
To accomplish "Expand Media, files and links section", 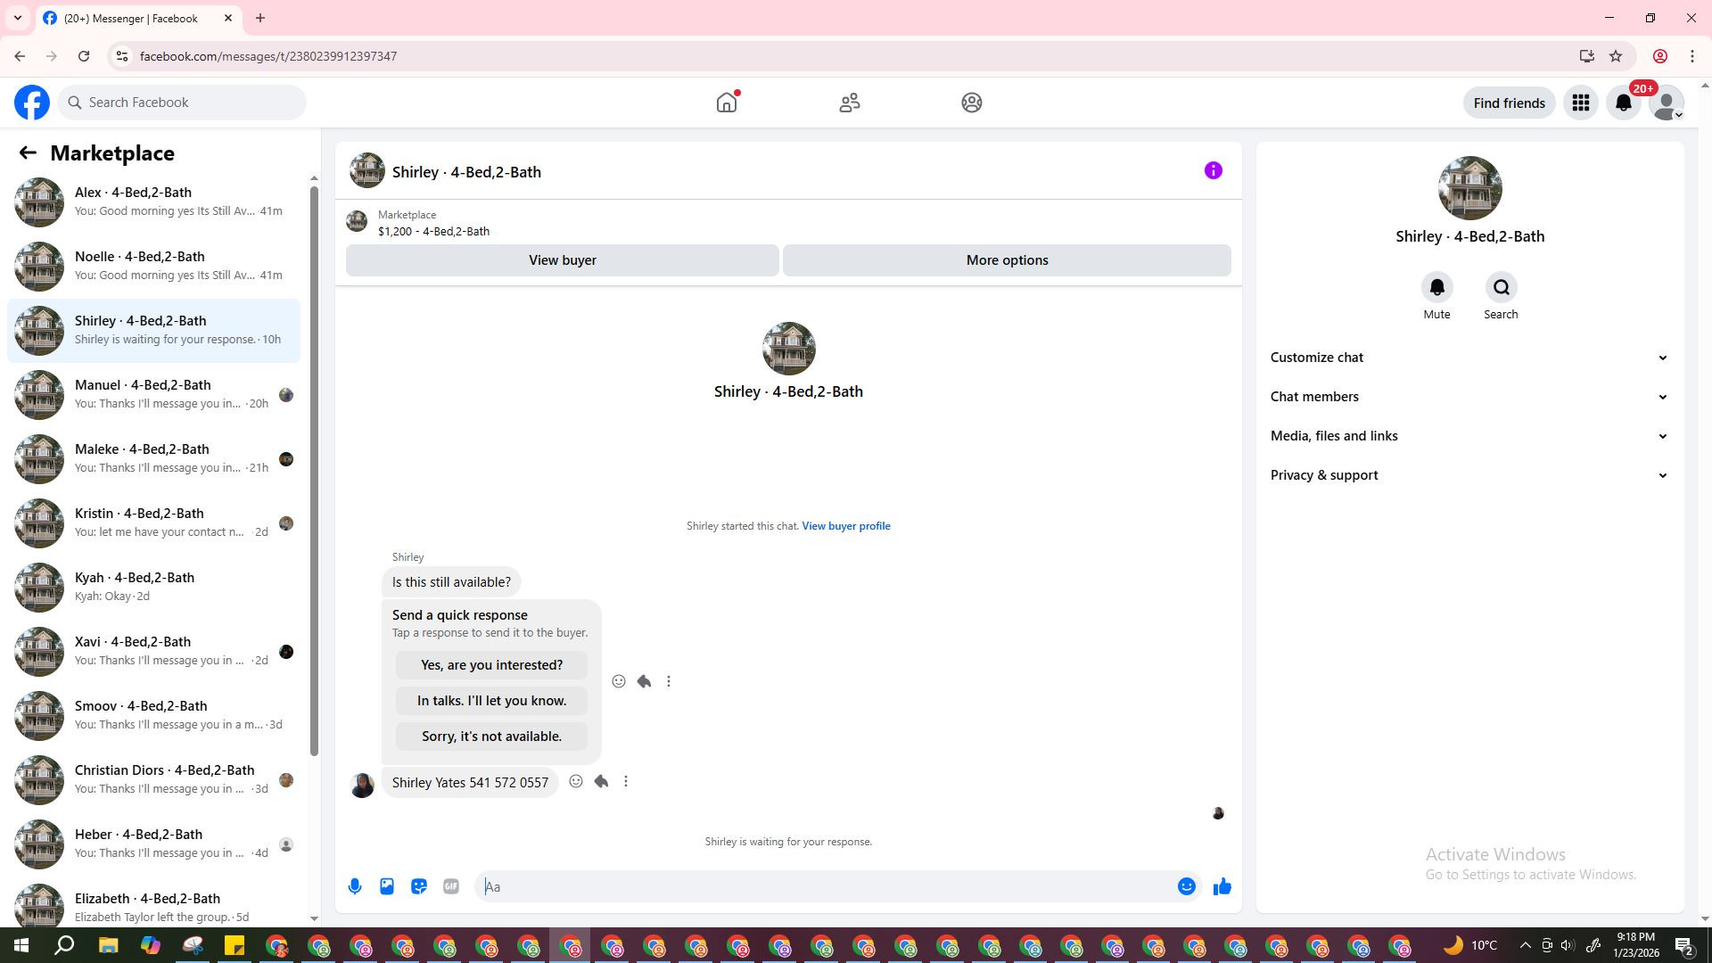I will coord(1469,436).
